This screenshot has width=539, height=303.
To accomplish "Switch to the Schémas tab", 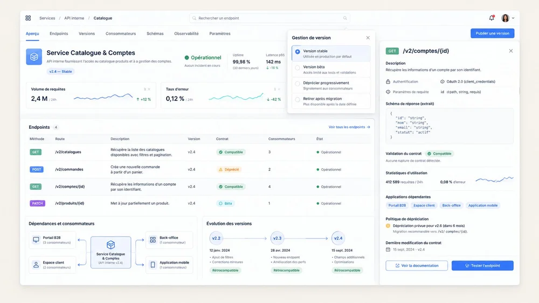I will pyautogui.click(x=155, y=34).
